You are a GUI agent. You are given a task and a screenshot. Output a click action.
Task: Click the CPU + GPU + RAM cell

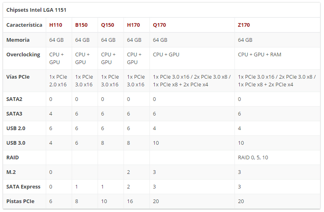(259, 54)
